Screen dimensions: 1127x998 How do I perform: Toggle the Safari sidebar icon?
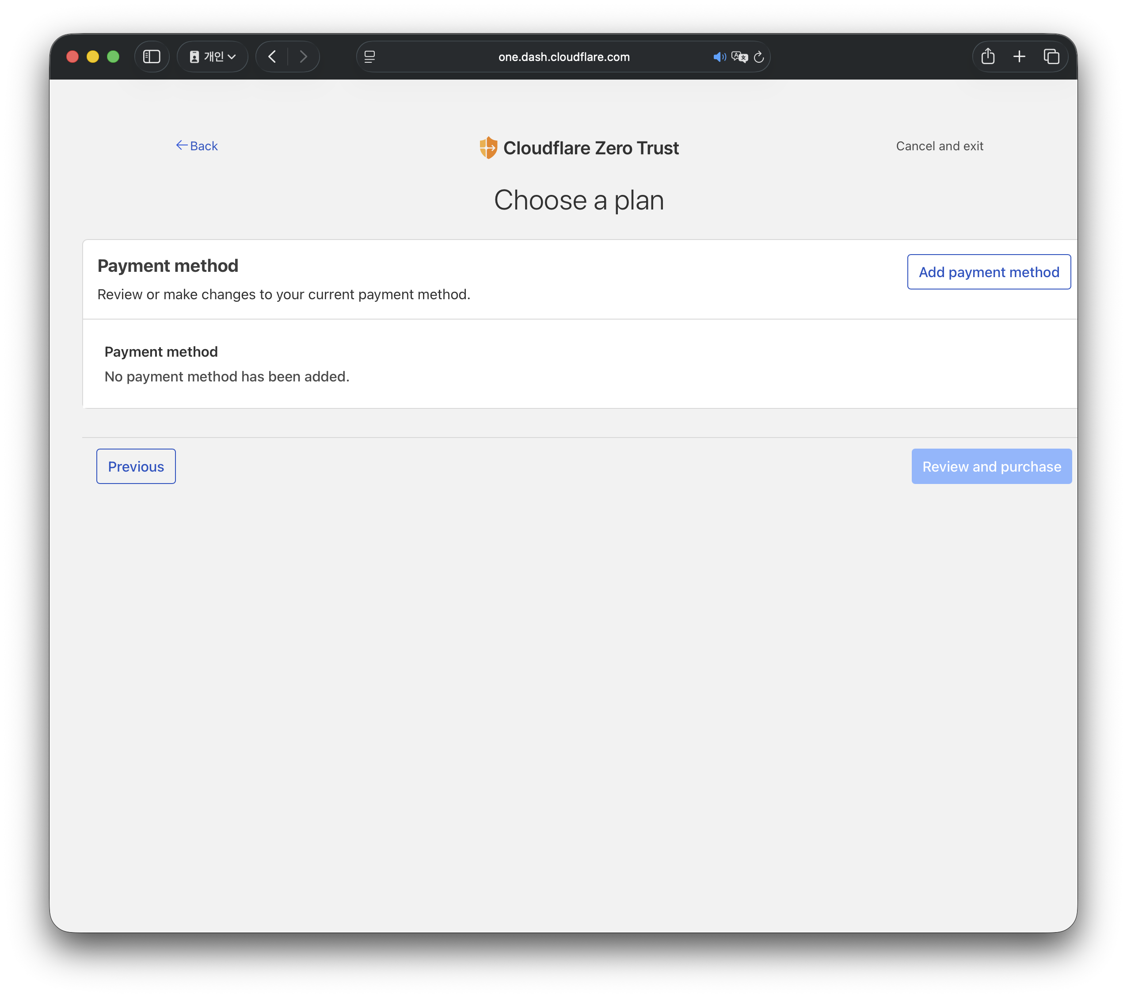tap(152, 57)
